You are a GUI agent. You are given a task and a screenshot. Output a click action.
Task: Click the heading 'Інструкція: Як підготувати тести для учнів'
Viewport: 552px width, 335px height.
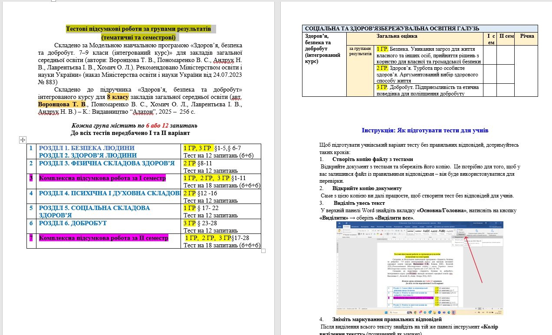425,130
